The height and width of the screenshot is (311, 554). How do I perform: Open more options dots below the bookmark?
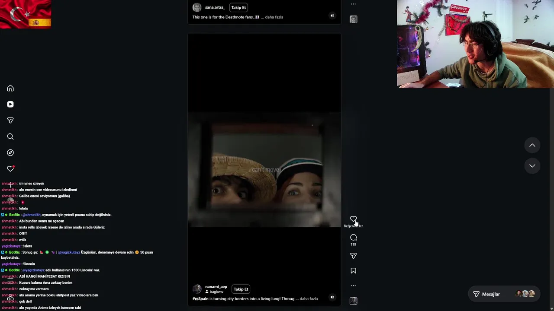353,286
